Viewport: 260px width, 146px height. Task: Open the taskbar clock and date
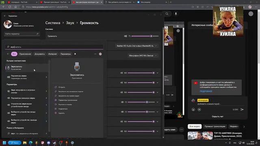(x=250, y=143)
